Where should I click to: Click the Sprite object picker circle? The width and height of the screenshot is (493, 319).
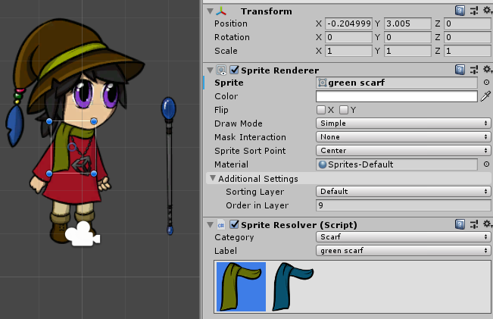tap(485, 83)
